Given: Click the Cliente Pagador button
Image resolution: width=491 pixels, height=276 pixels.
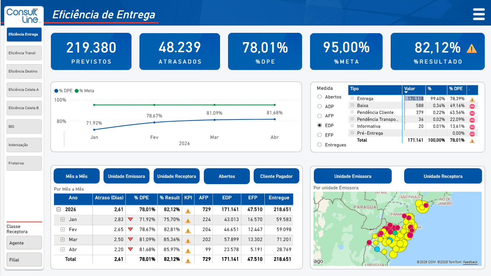Looking at the screenshot, I should (276, 176).
